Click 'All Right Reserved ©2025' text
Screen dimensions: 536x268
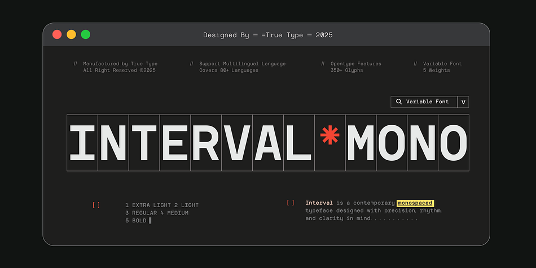(x=119, y=71)
